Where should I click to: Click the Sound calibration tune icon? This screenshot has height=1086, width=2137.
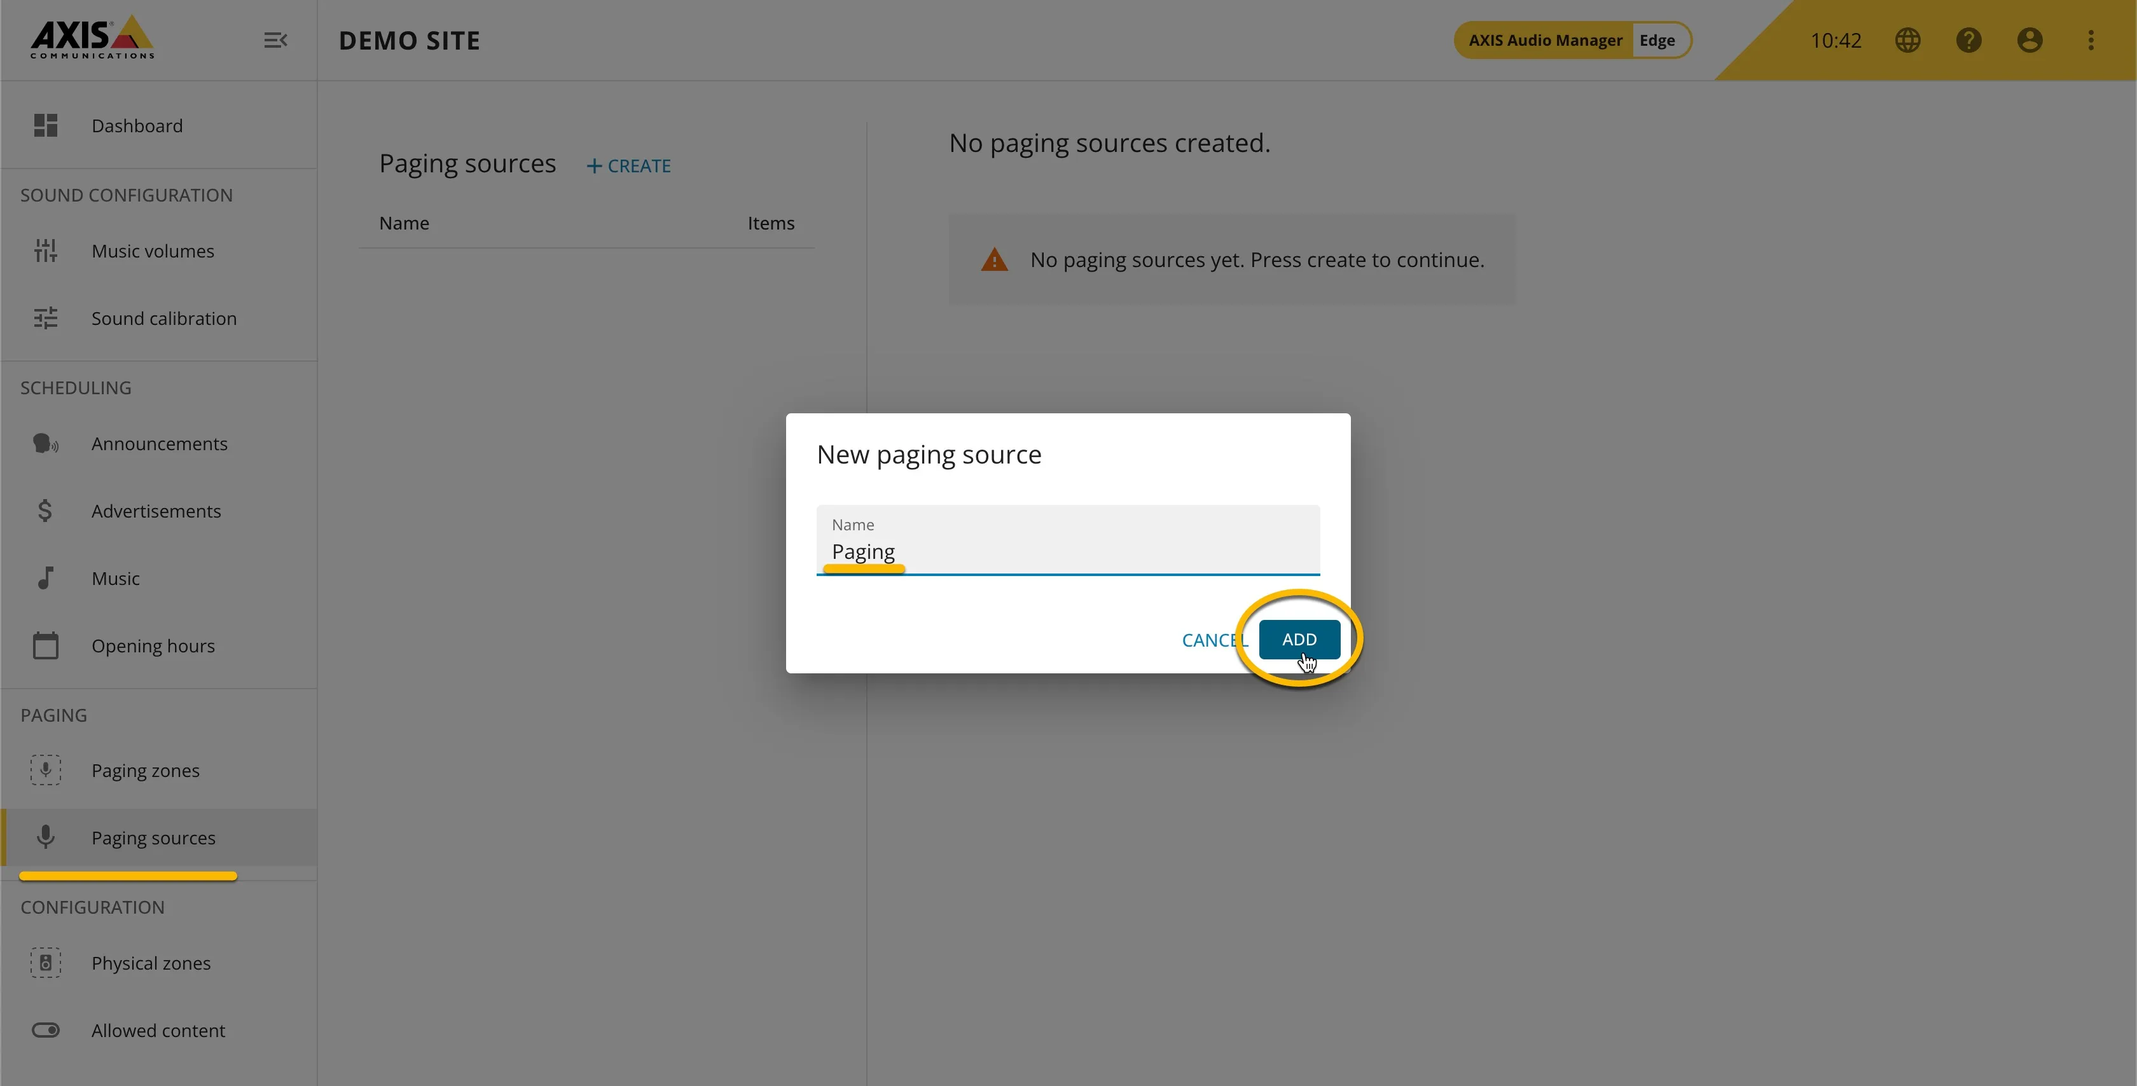coord(46,318)
